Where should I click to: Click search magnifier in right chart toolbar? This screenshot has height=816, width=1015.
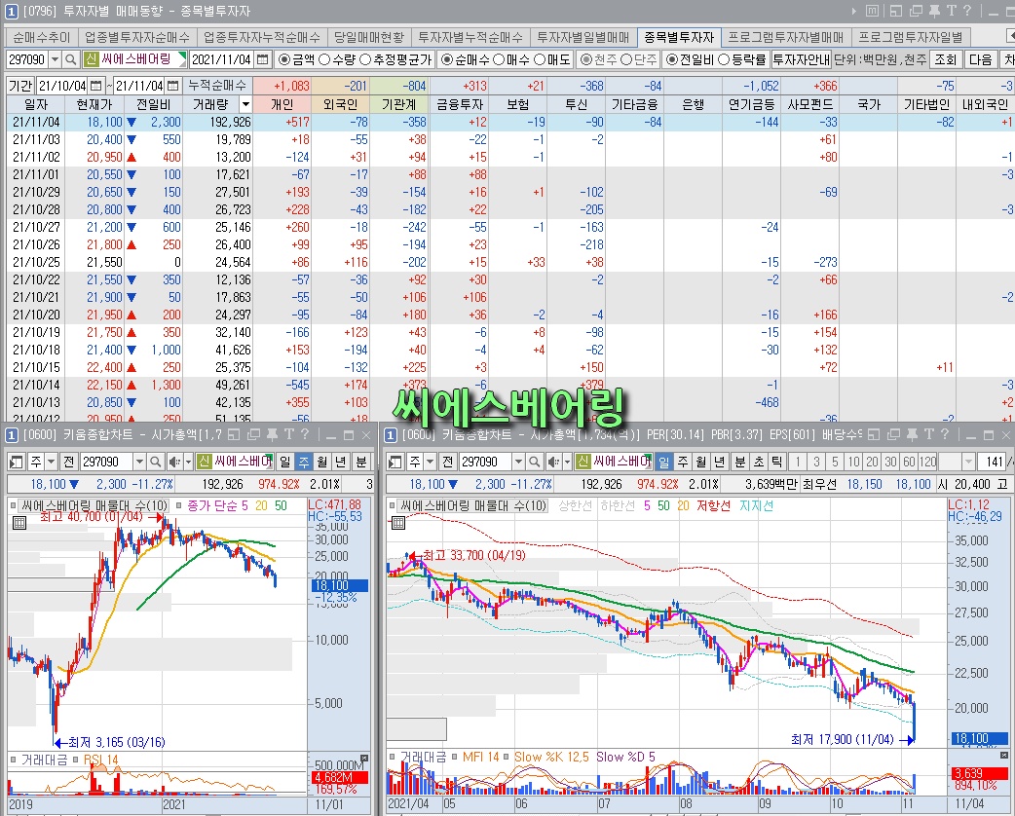pyautogui.click(x=534, y=462)
